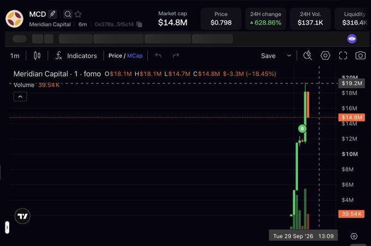Click the Market cap $14.8M value

pos(173,23)
